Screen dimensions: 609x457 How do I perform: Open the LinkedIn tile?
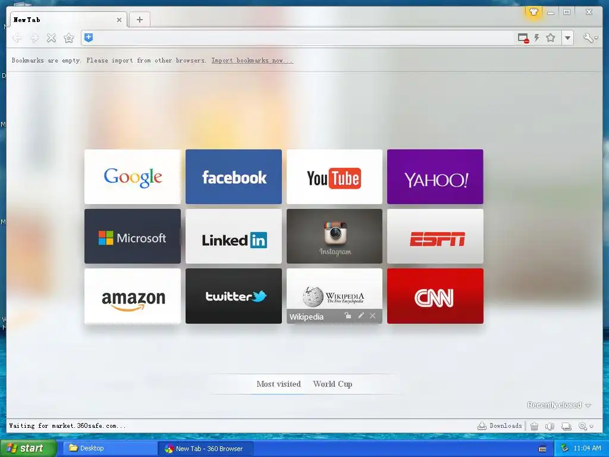pyautogui.click(x=233, y=236)
